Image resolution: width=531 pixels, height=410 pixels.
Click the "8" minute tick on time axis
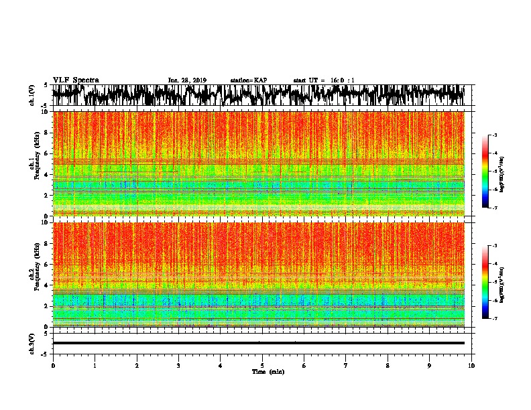[x=388, y=366]
